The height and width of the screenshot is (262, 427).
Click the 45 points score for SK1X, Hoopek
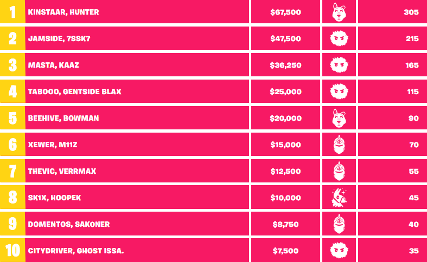click(x=413, y=198)
